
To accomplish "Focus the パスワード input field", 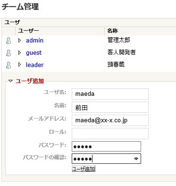I will point(106,146).
